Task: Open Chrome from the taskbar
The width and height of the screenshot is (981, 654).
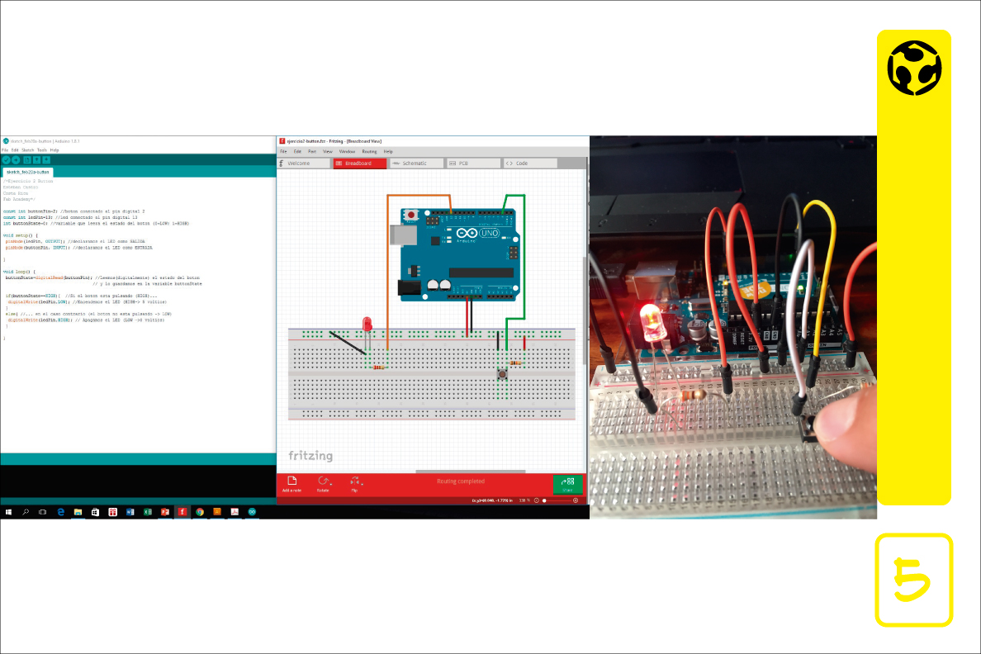Action: [x=200, y=512]
